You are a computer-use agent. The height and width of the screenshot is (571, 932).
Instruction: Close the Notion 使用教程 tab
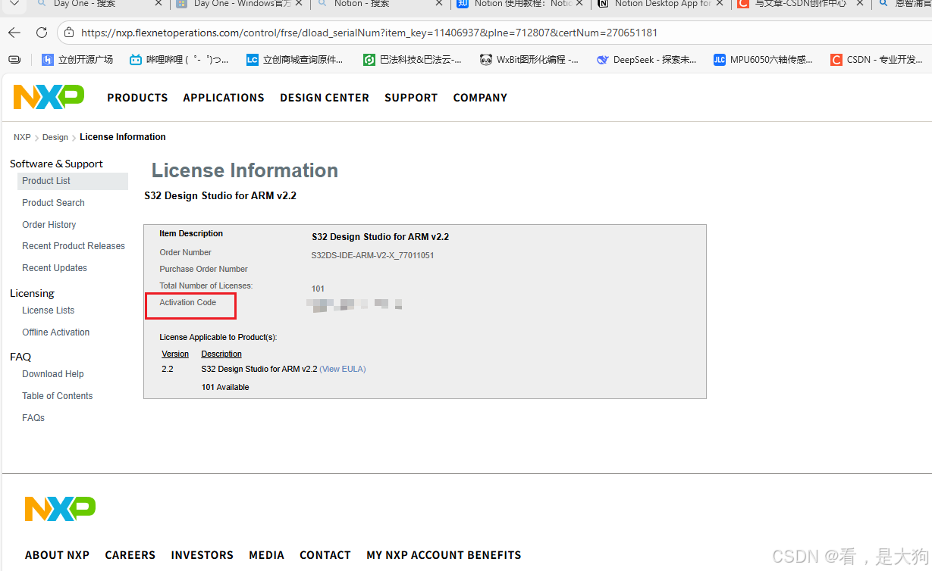579,4
